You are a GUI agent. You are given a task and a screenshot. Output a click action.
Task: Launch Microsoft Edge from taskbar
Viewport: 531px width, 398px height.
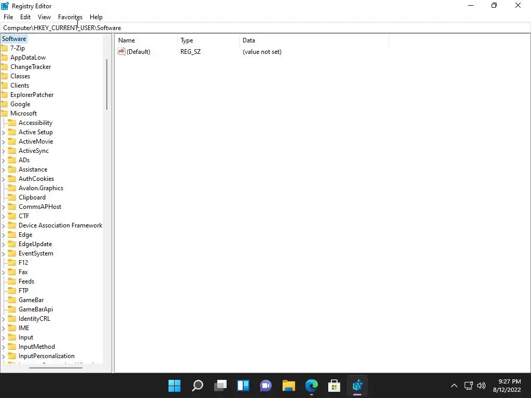(x=312, y=386)
